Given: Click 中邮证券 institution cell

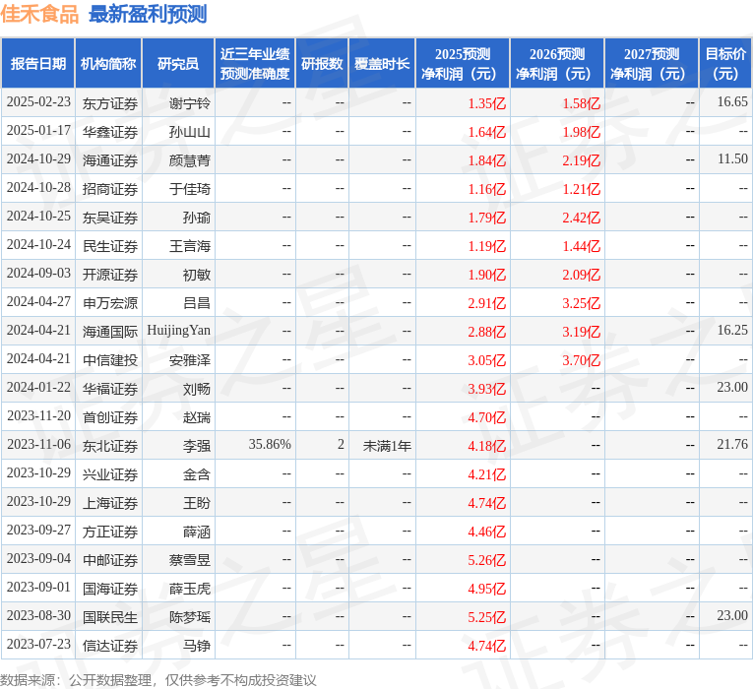Looking at the screenshot, I should point(110,560).
